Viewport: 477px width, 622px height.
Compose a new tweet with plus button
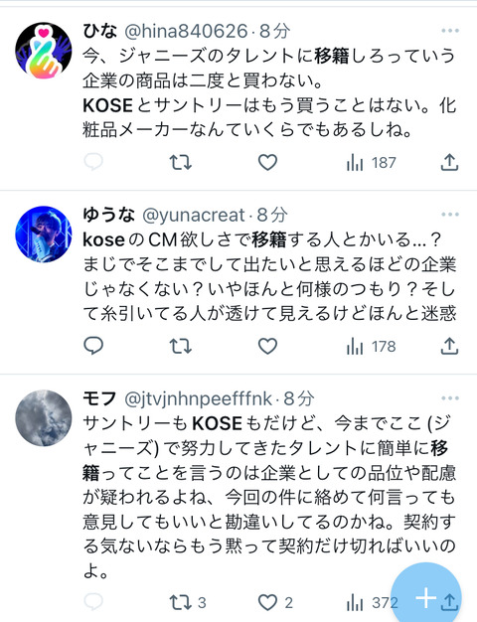[x=425, y=597]
